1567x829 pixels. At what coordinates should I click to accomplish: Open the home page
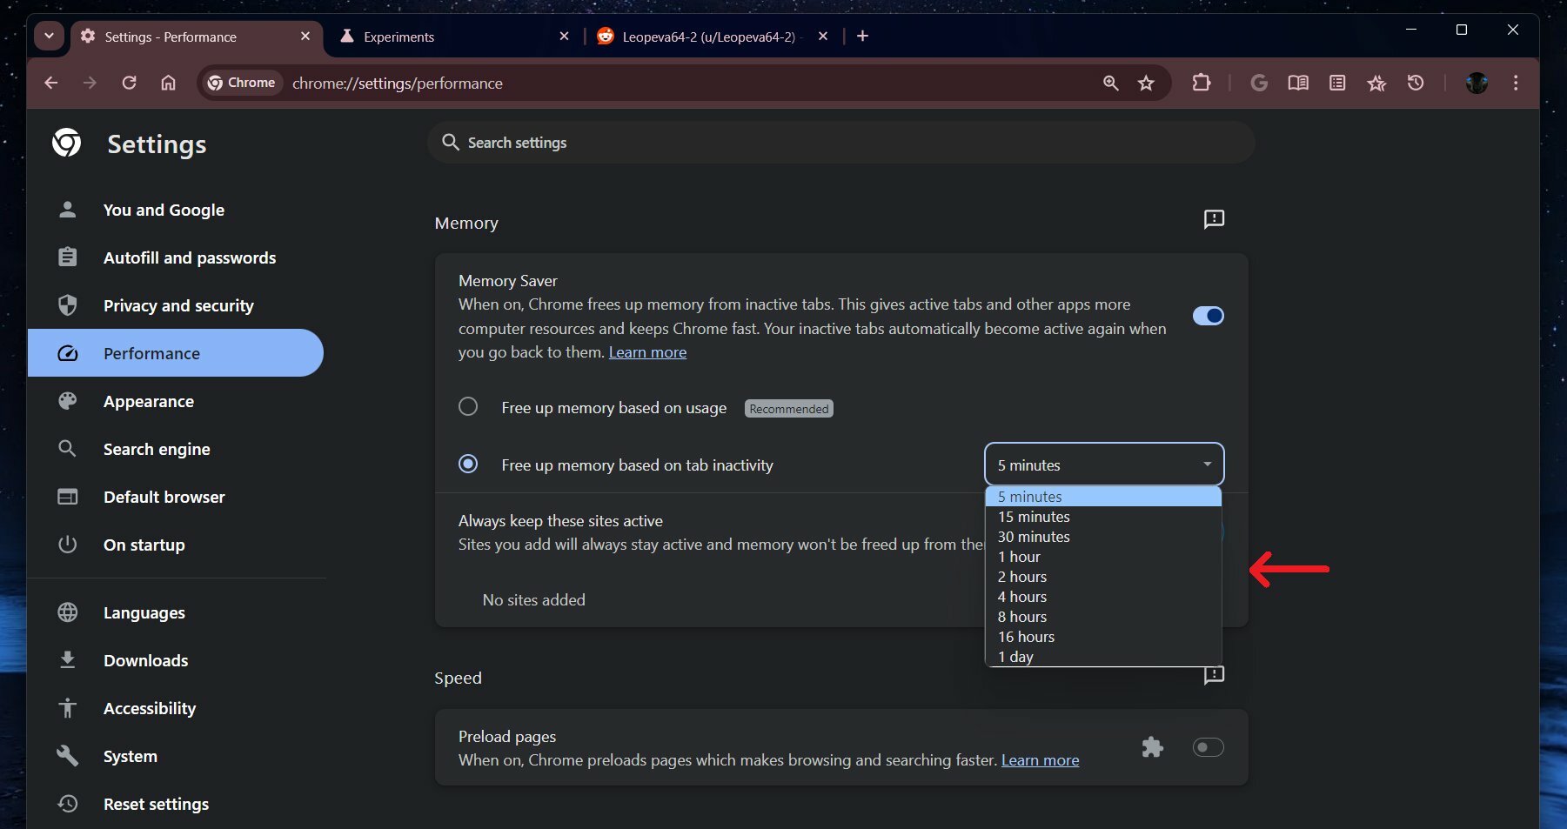[x=168, y=83]
